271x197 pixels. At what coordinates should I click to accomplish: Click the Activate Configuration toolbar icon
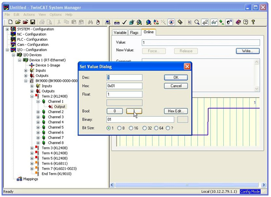point(132,22)
